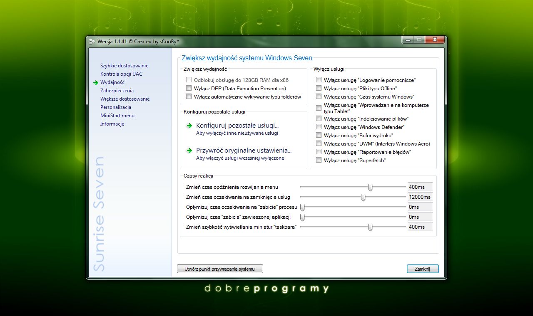Image resolution: width=533 pixels, height=316 pixels.
Task: Click Utwórz punkt przywracania systemu button
Action: tap(220, 269)
